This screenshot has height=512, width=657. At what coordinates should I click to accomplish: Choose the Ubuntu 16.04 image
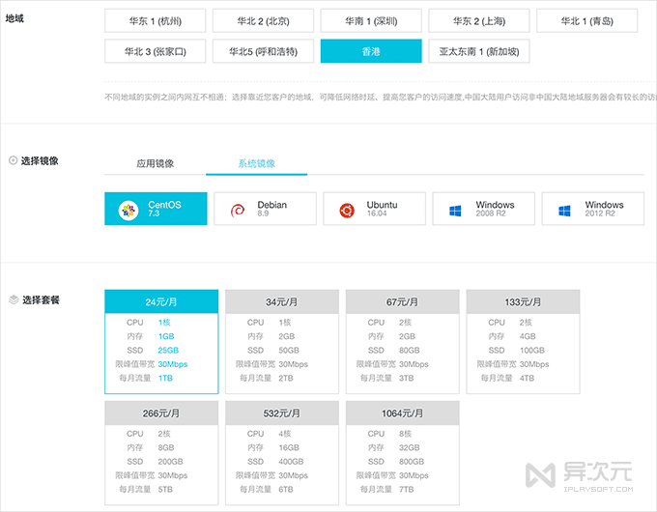(x=375, y=209)
